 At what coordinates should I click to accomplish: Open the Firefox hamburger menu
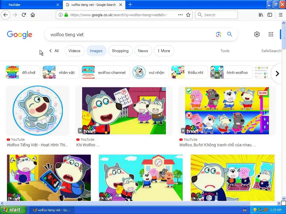click(281, 15)
